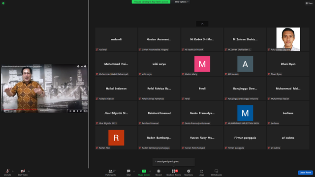This screenshot has height=177, width=315.
Task: Select the MUHAMMAD BARJESTIAN blue M avatar
Action: coord(245,113)
